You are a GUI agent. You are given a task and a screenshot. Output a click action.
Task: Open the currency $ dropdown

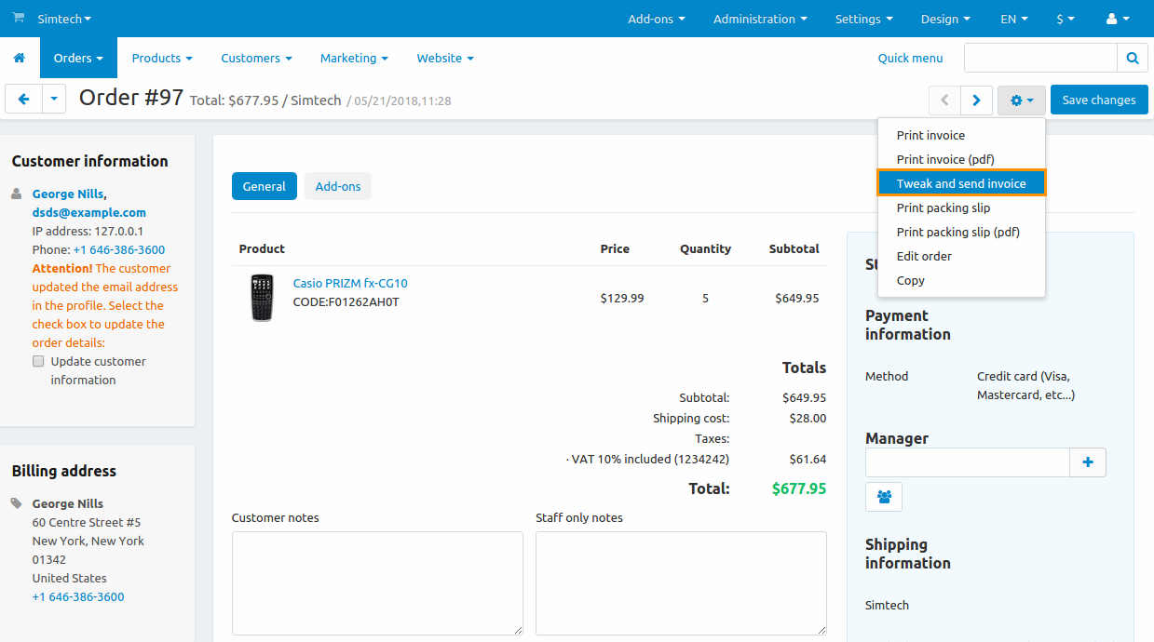click(1066, 19)
